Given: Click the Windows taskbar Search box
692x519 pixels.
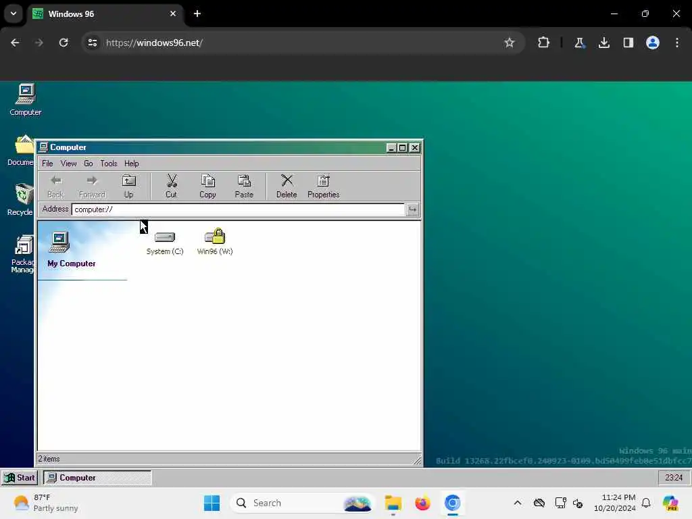Looking at the screenshot, I should click(x=302, y=503).
